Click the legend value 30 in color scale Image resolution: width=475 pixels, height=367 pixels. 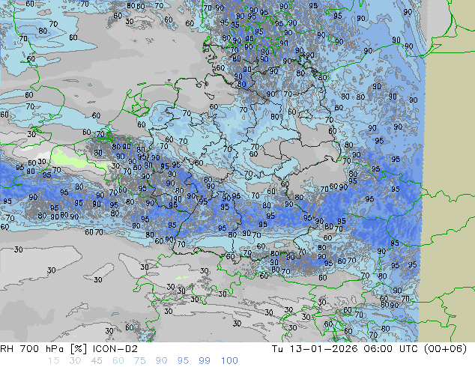click(75, 361)
